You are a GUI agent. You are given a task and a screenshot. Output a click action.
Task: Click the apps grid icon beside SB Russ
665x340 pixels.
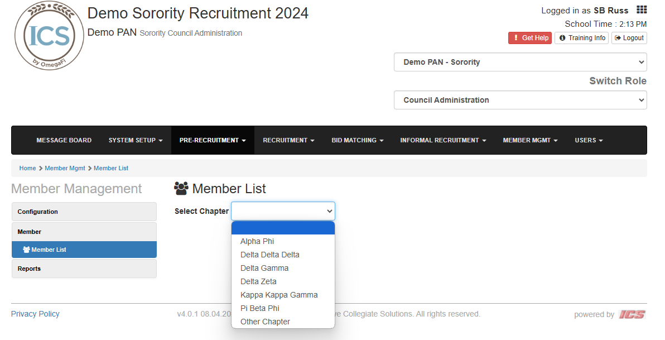[x=640, y=9]
